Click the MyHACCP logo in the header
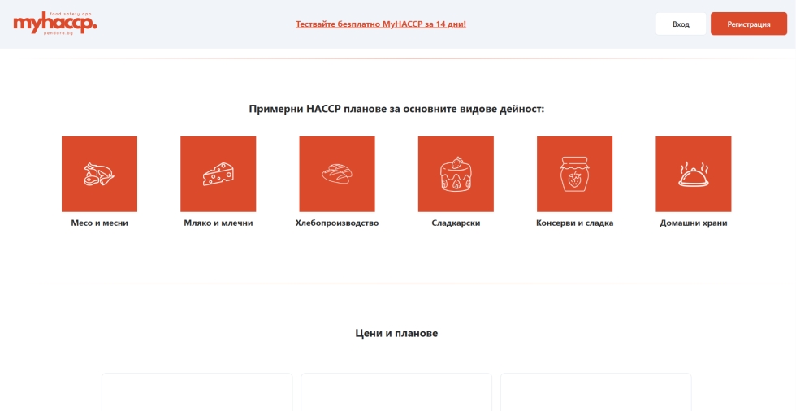 click(x=55, y=24)
